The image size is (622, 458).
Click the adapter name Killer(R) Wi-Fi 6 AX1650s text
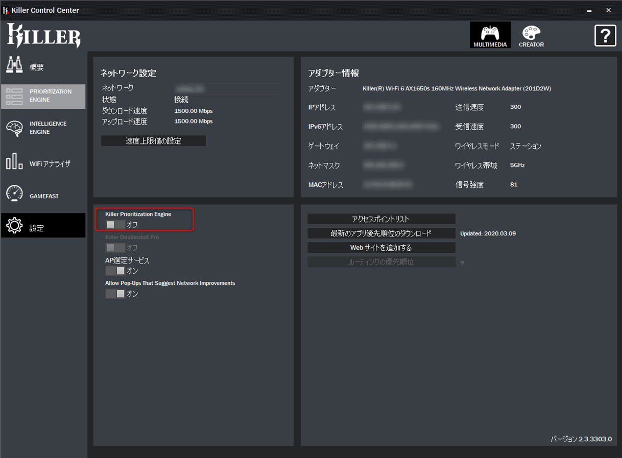pos(457,88)
